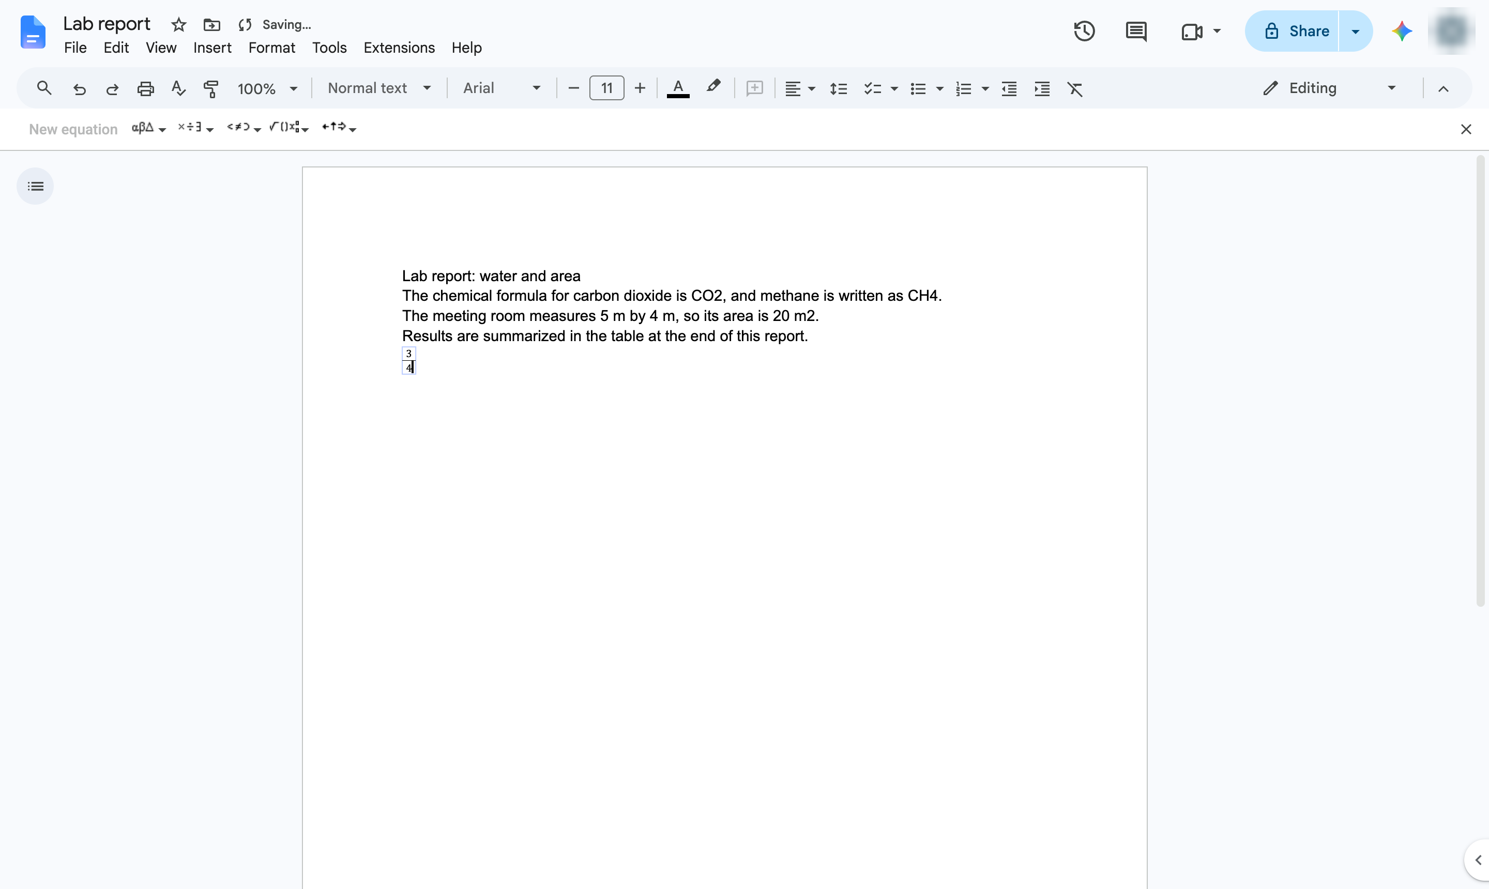The height and width of the screenshot is (889, 1489).
Task: Open Google account avatar
Action: click(1451, 31)
